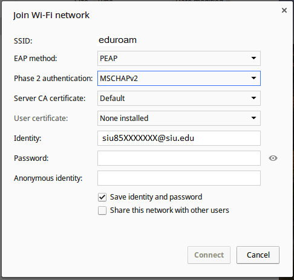294x280 pixels.
Task: Click the User certificate dropdown arrow
Action: coord(253,118)
